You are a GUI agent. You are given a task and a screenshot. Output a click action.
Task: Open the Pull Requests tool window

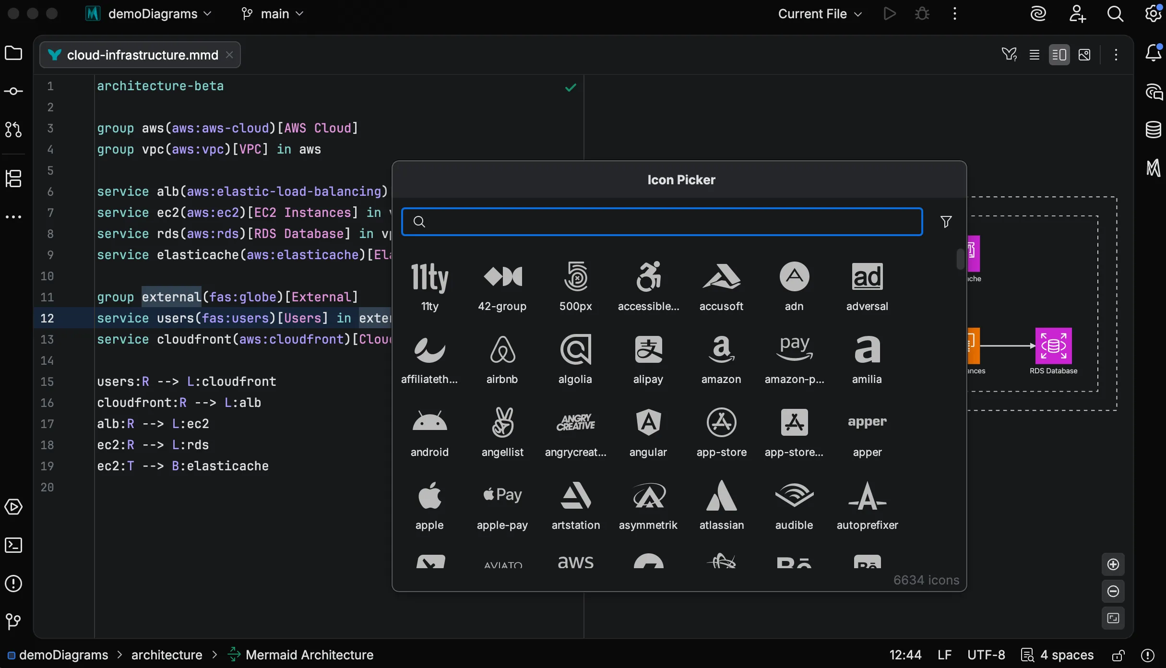[14, 130]
